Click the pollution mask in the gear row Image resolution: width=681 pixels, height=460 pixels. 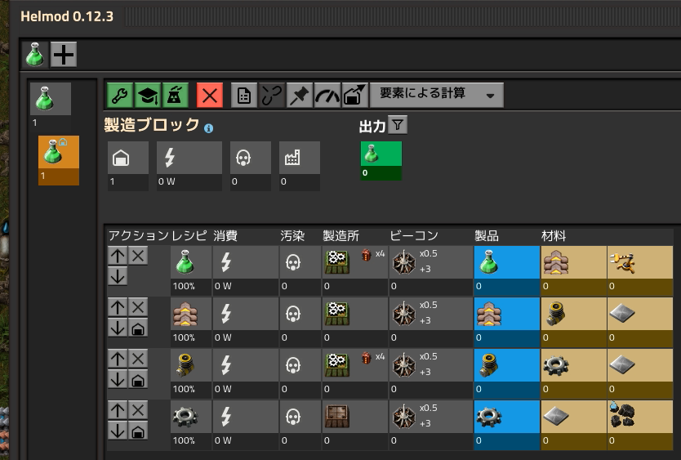pyautogui.click(x=300, y=425)
